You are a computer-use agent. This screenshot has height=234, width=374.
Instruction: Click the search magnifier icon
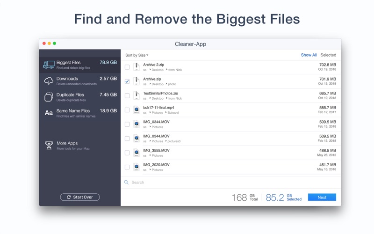tap(126, 183)
